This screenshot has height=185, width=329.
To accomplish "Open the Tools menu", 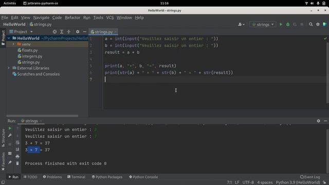I will coord(98,17).
